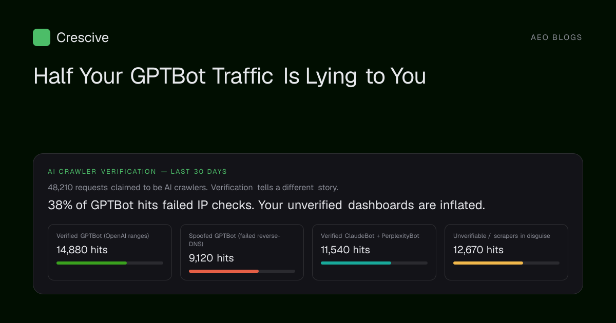Screen dimensions: 616x323
Task: Click the green Verified GPTBot progress bar
Action: tap(110, 263)
